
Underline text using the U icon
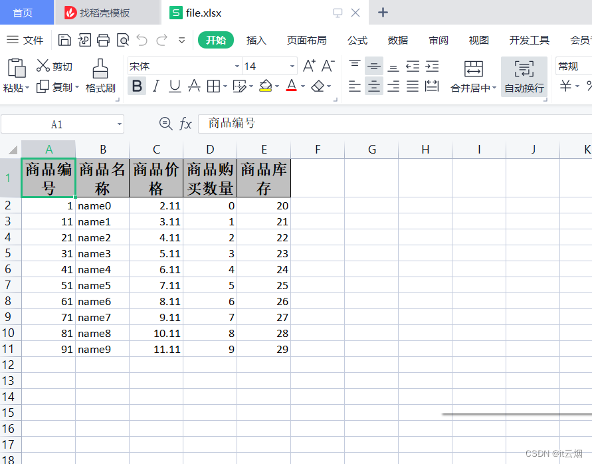click(x=174, y=86)
